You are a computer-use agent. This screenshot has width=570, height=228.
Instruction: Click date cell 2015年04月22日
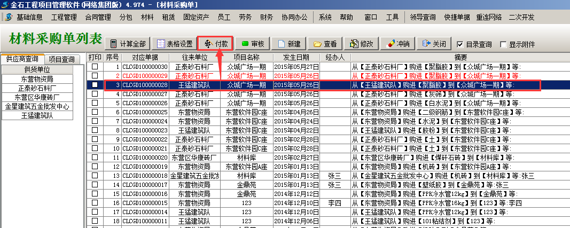tap(296, 130)
